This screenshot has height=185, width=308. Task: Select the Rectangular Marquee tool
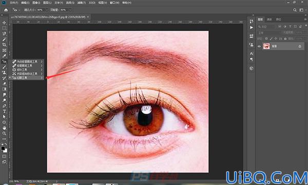[4, 28]
